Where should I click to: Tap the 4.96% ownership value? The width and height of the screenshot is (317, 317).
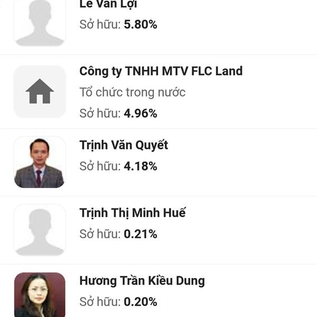pos(141,113)
